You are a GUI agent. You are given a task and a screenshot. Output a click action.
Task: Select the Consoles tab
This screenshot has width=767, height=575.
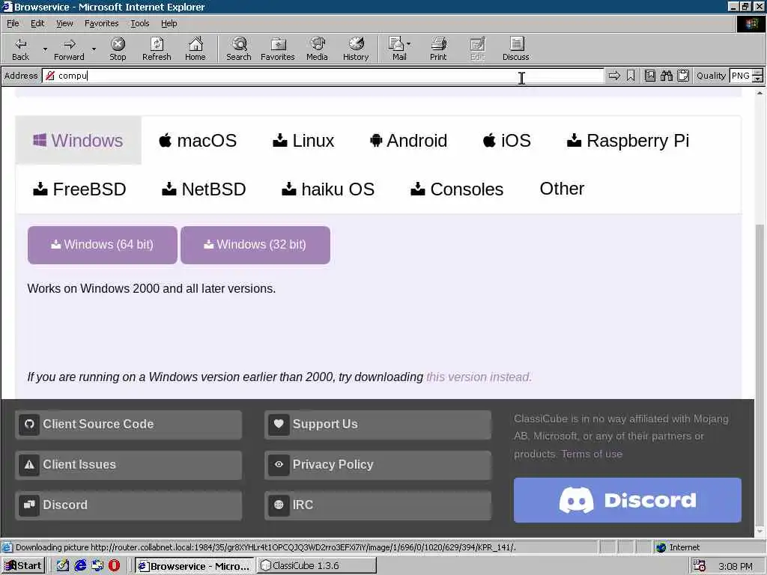point(456,189)
